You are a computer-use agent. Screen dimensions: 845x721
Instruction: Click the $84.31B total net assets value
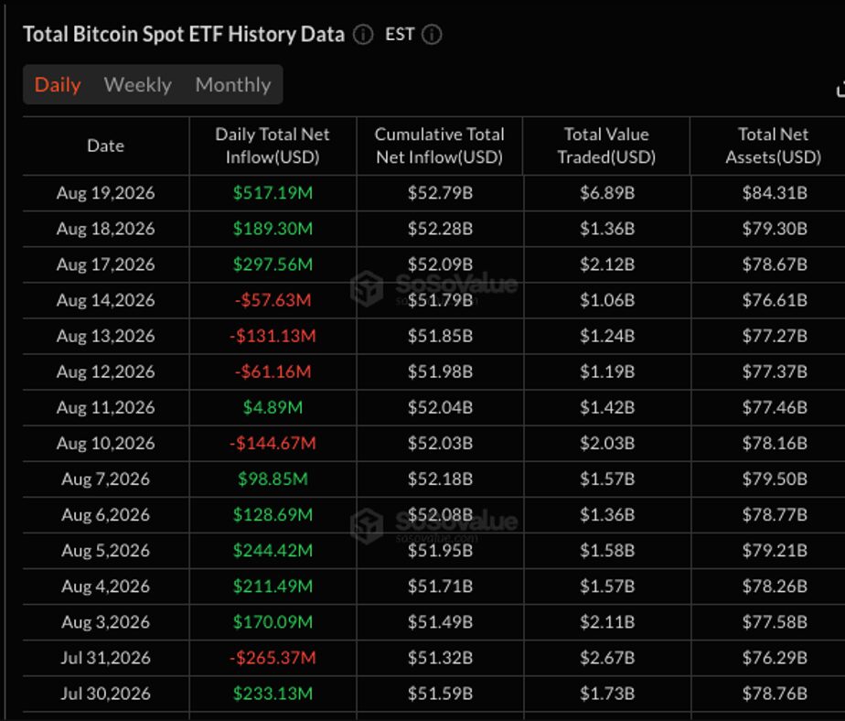coord(775,192)
